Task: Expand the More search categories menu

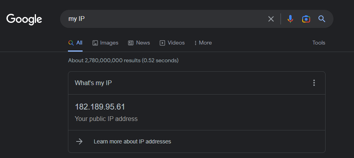Action: (x=203, y=43)
